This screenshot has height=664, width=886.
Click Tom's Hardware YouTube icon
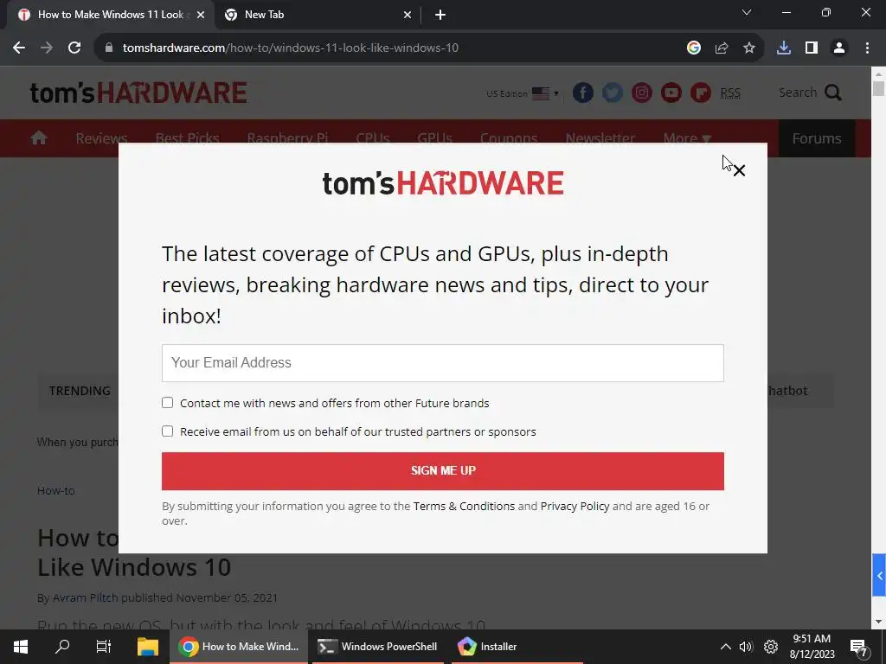pos(671,93)
